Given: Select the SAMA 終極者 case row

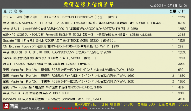Looking at the screenshot, I should [95, 58].
